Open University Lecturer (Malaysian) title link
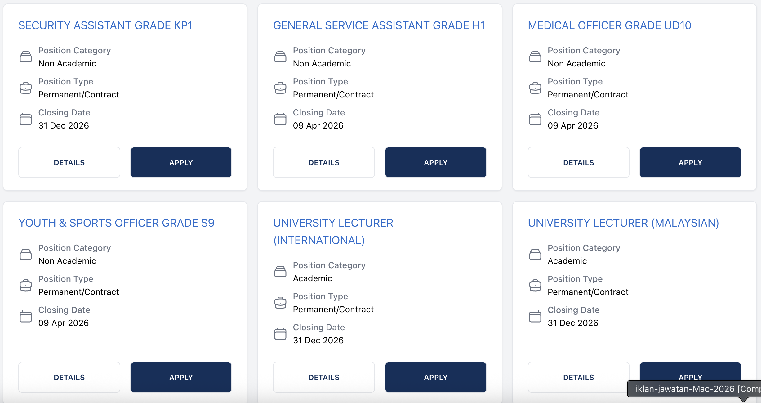761x403 pixels. click(x=623, y=223)
